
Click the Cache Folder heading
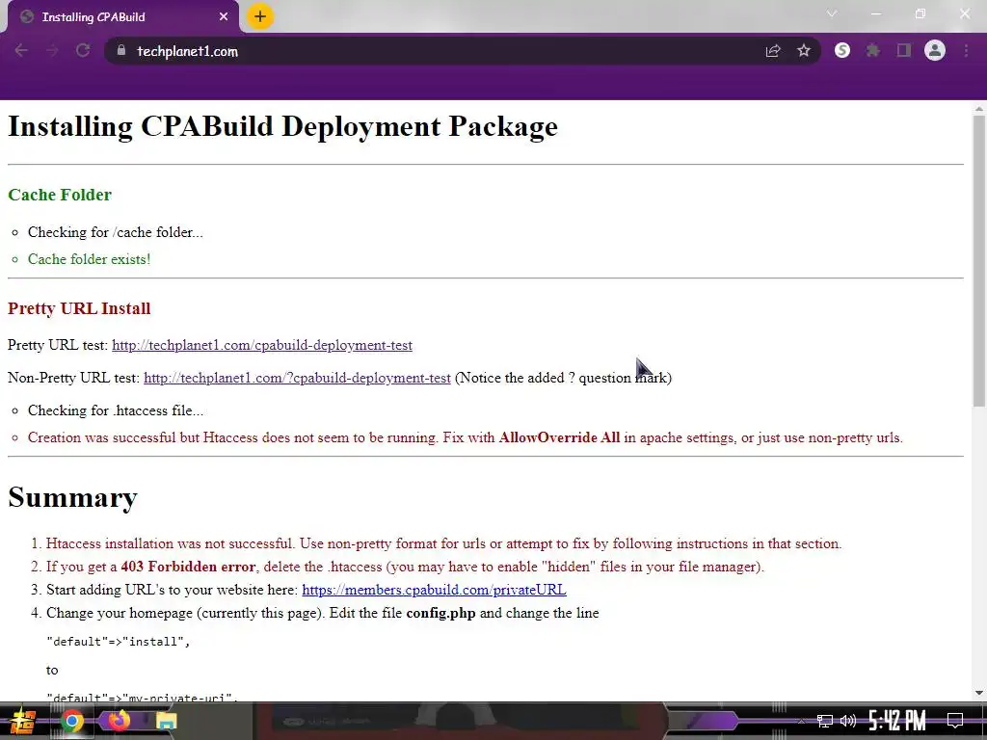tap(60, 195)
